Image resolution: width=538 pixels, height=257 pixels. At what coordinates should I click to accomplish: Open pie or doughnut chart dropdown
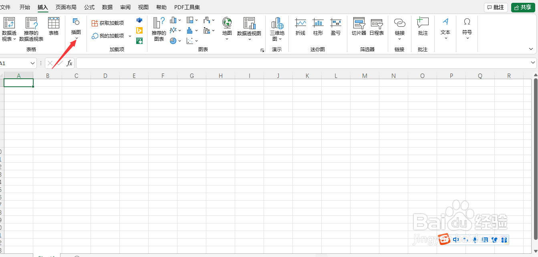click(x=175, y=41)
